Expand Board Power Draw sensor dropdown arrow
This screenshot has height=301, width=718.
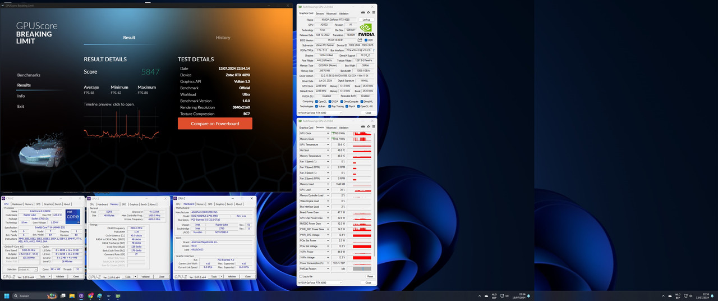(x=328, y=212)
